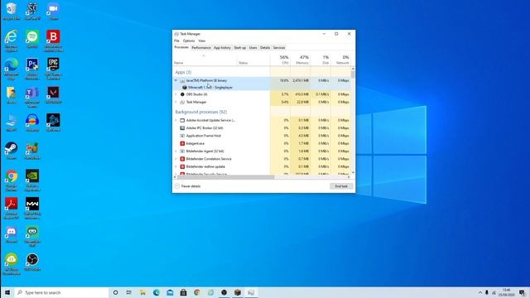The height and width of the screenshot is (298, 530).
Task: Show hidden system tray icons
Action: coord(480,292)
